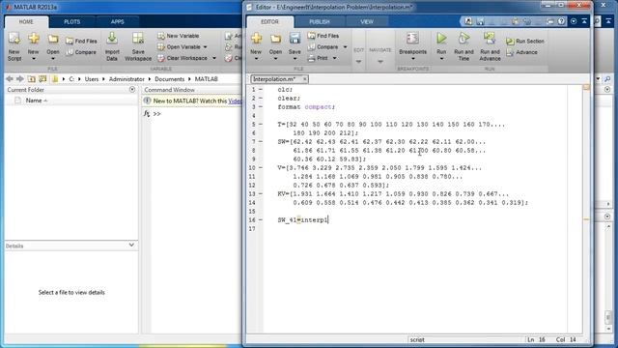The image size is (618, 348).
Task: Click the back arrow in folder toolbar
Action: pos(10,79)
